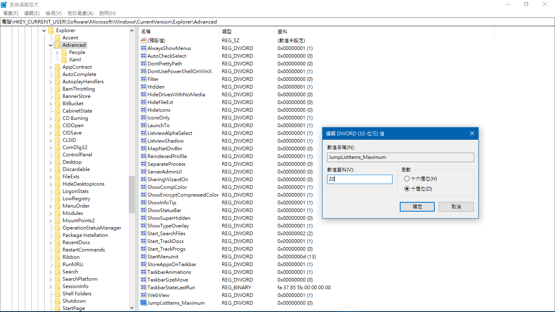Click the JumpListItems_Maximum value icon
This screenshot has height=312, width=555.
click(143, 303)
